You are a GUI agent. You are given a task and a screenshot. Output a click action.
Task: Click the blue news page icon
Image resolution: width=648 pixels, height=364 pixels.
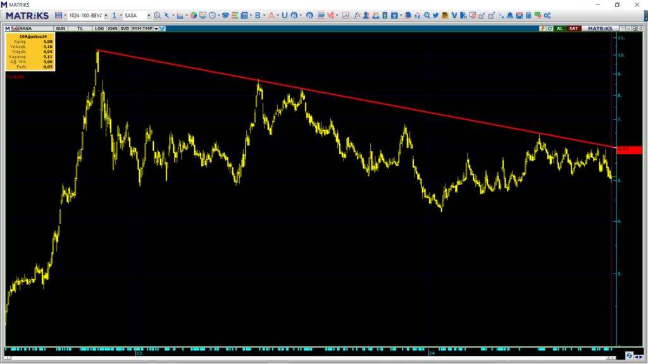tap(244, 15)
